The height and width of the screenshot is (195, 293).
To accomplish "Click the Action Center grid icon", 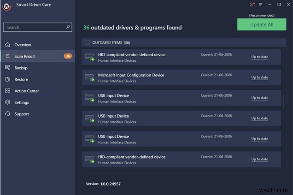I will [7, 91].
